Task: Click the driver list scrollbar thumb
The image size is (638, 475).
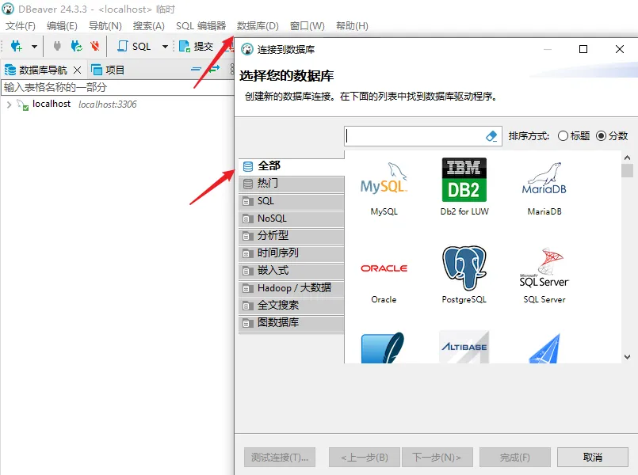Action: 628,170
